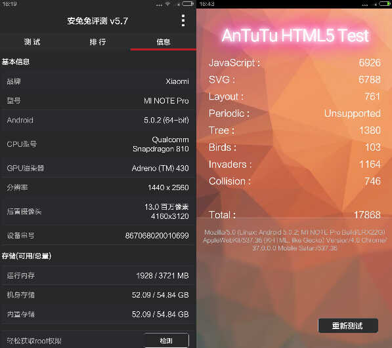
Task: Tap the battery icon in right status bar
Action: click(x=385, y=4)
